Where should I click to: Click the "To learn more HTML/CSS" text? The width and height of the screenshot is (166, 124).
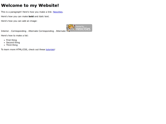pos(14,50)
